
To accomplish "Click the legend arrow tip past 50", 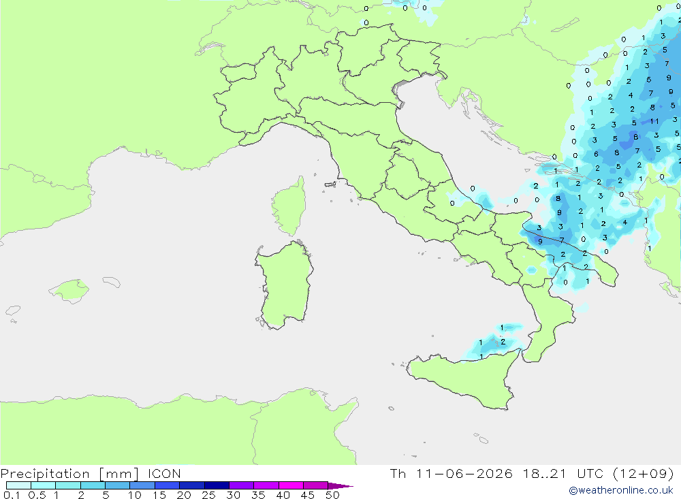I will tap(341, 486).
